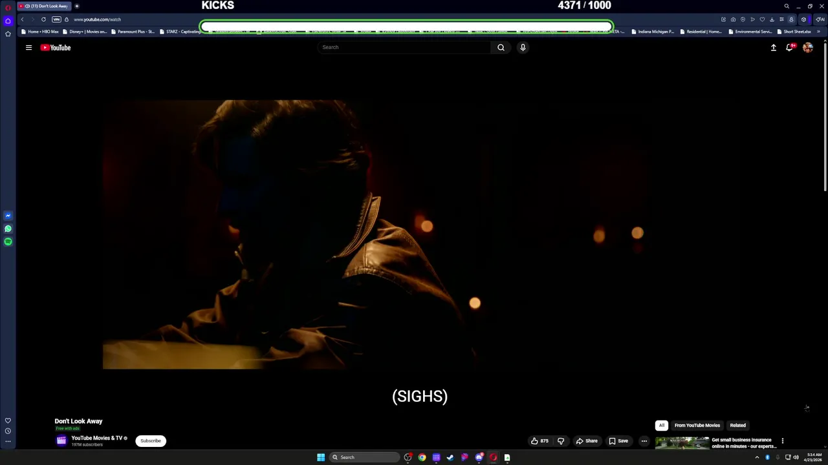828x465 pixels.
Task: Share the Don't Look Away video
Action: click(587, 441)
